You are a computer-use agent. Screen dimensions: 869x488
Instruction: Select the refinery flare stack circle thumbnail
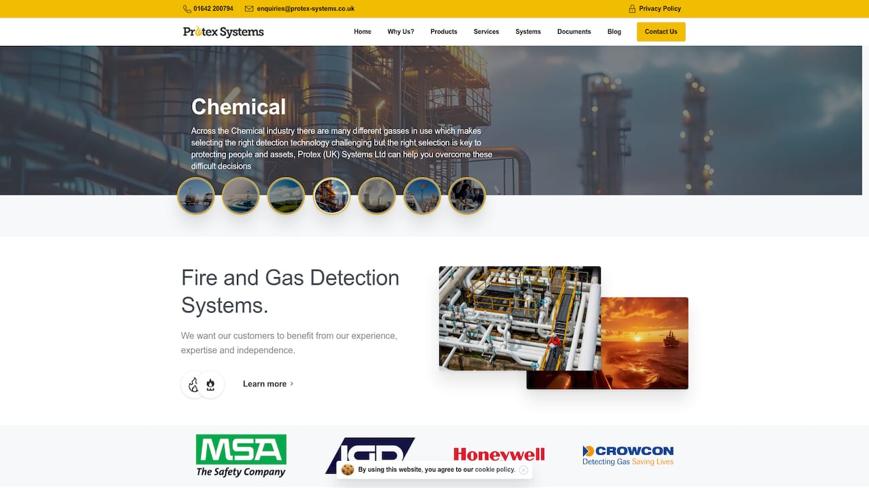click(x=422, y=196)
